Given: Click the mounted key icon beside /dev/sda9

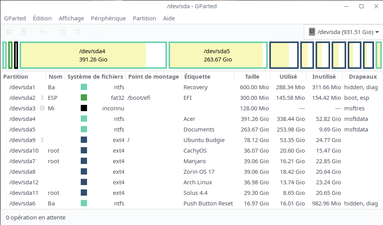Looking at the screenshot, I should tap(42, 140).
